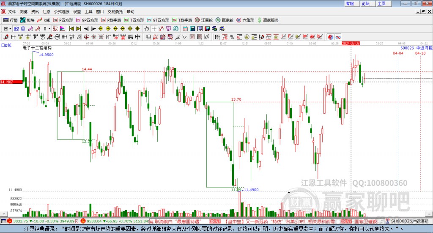
Task: Jump to the first bar arrow icon
Action: pos(71,29)
